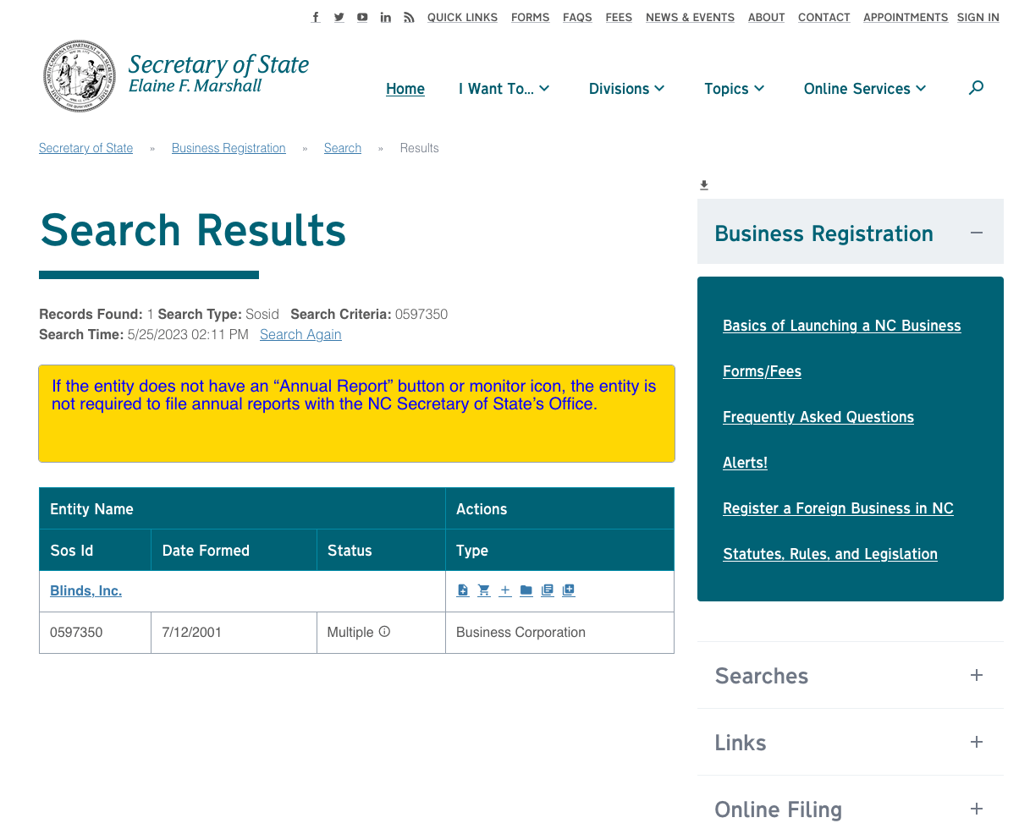This screenshot has width=1030, height=834.
Task: Collapse the Business Registration section
Action: (977, 231)
